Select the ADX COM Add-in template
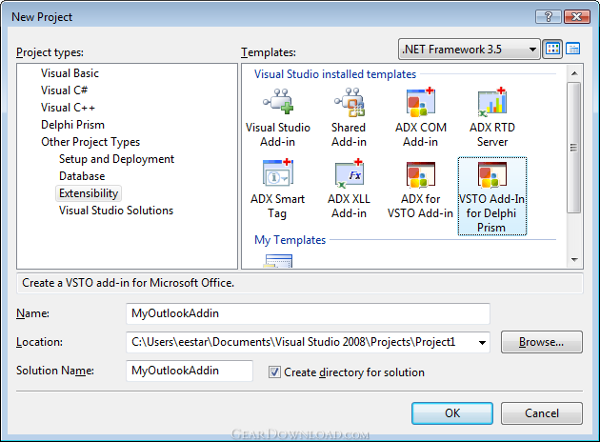 [x=421, y=118]
